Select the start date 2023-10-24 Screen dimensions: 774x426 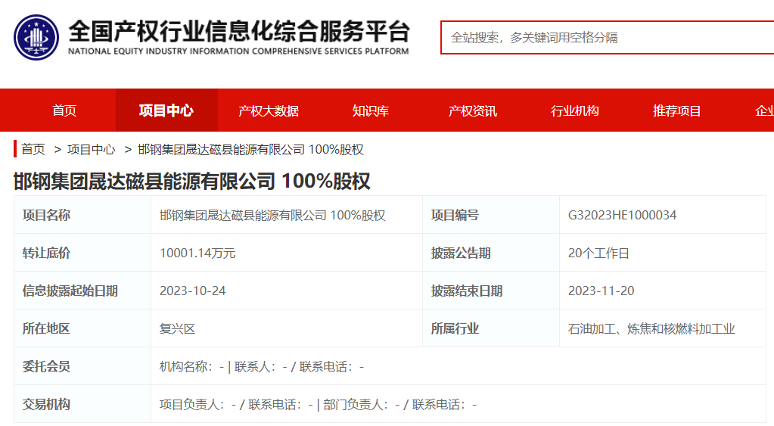[x=192, y=291]
